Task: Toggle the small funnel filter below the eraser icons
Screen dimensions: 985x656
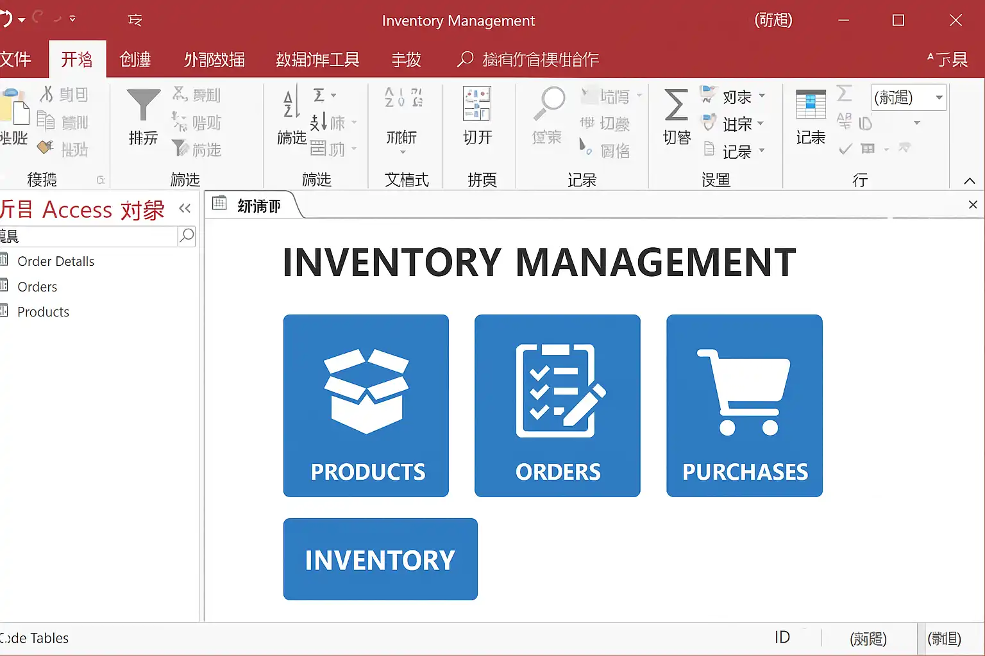Action: (180, 149)
